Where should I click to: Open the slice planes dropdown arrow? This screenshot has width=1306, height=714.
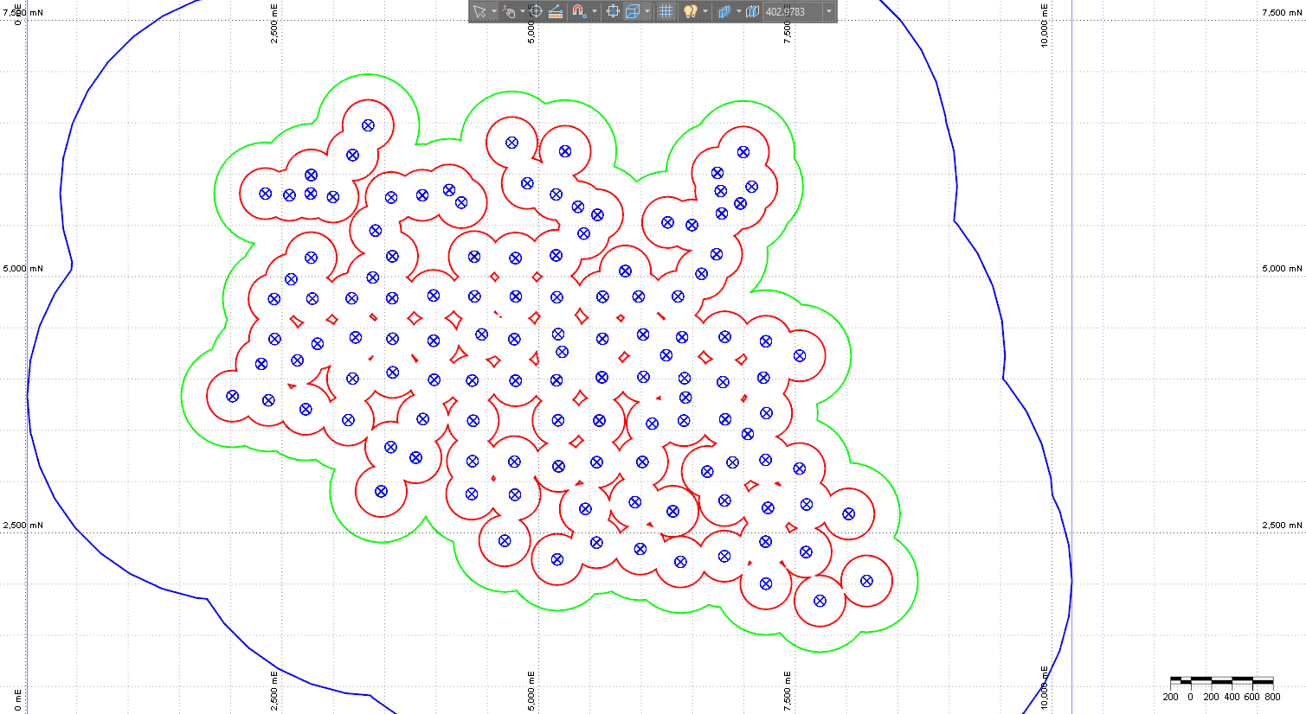point(738,11)
